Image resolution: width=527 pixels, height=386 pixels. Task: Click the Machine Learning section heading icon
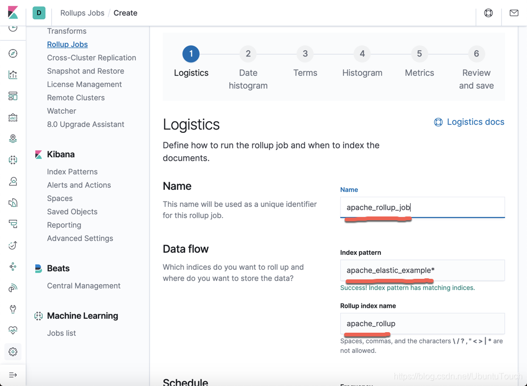[38, 316]
